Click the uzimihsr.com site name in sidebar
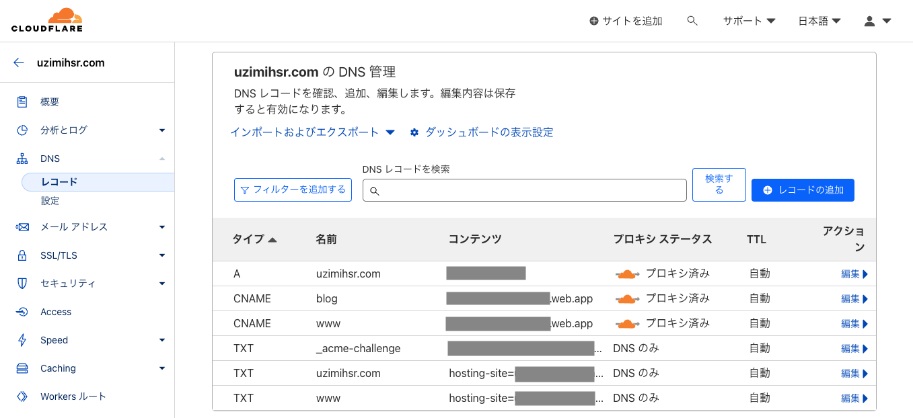 (71, 63)
